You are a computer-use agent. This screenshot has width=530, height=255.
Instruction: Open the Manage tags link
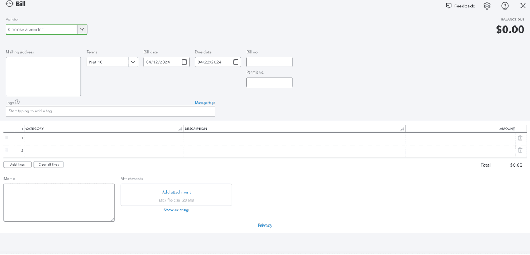pos(204,103)
